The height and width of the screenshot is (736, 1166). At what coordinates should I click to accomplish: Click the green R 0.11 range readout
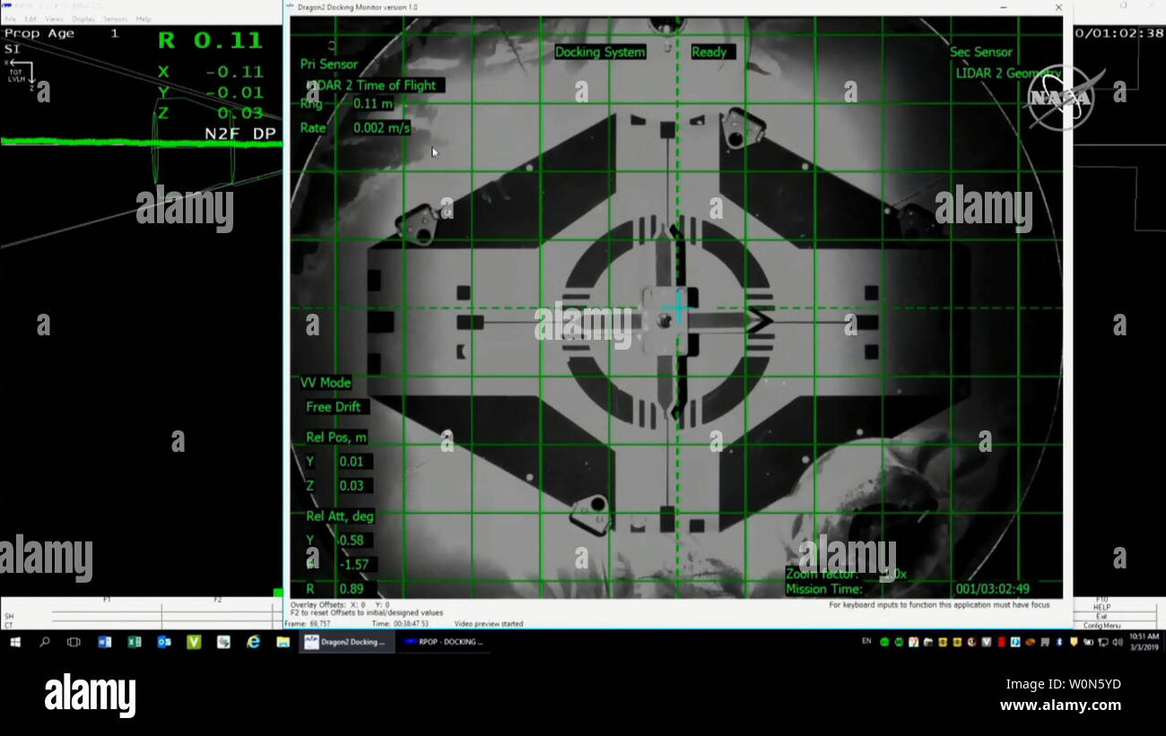pos(210,39)
